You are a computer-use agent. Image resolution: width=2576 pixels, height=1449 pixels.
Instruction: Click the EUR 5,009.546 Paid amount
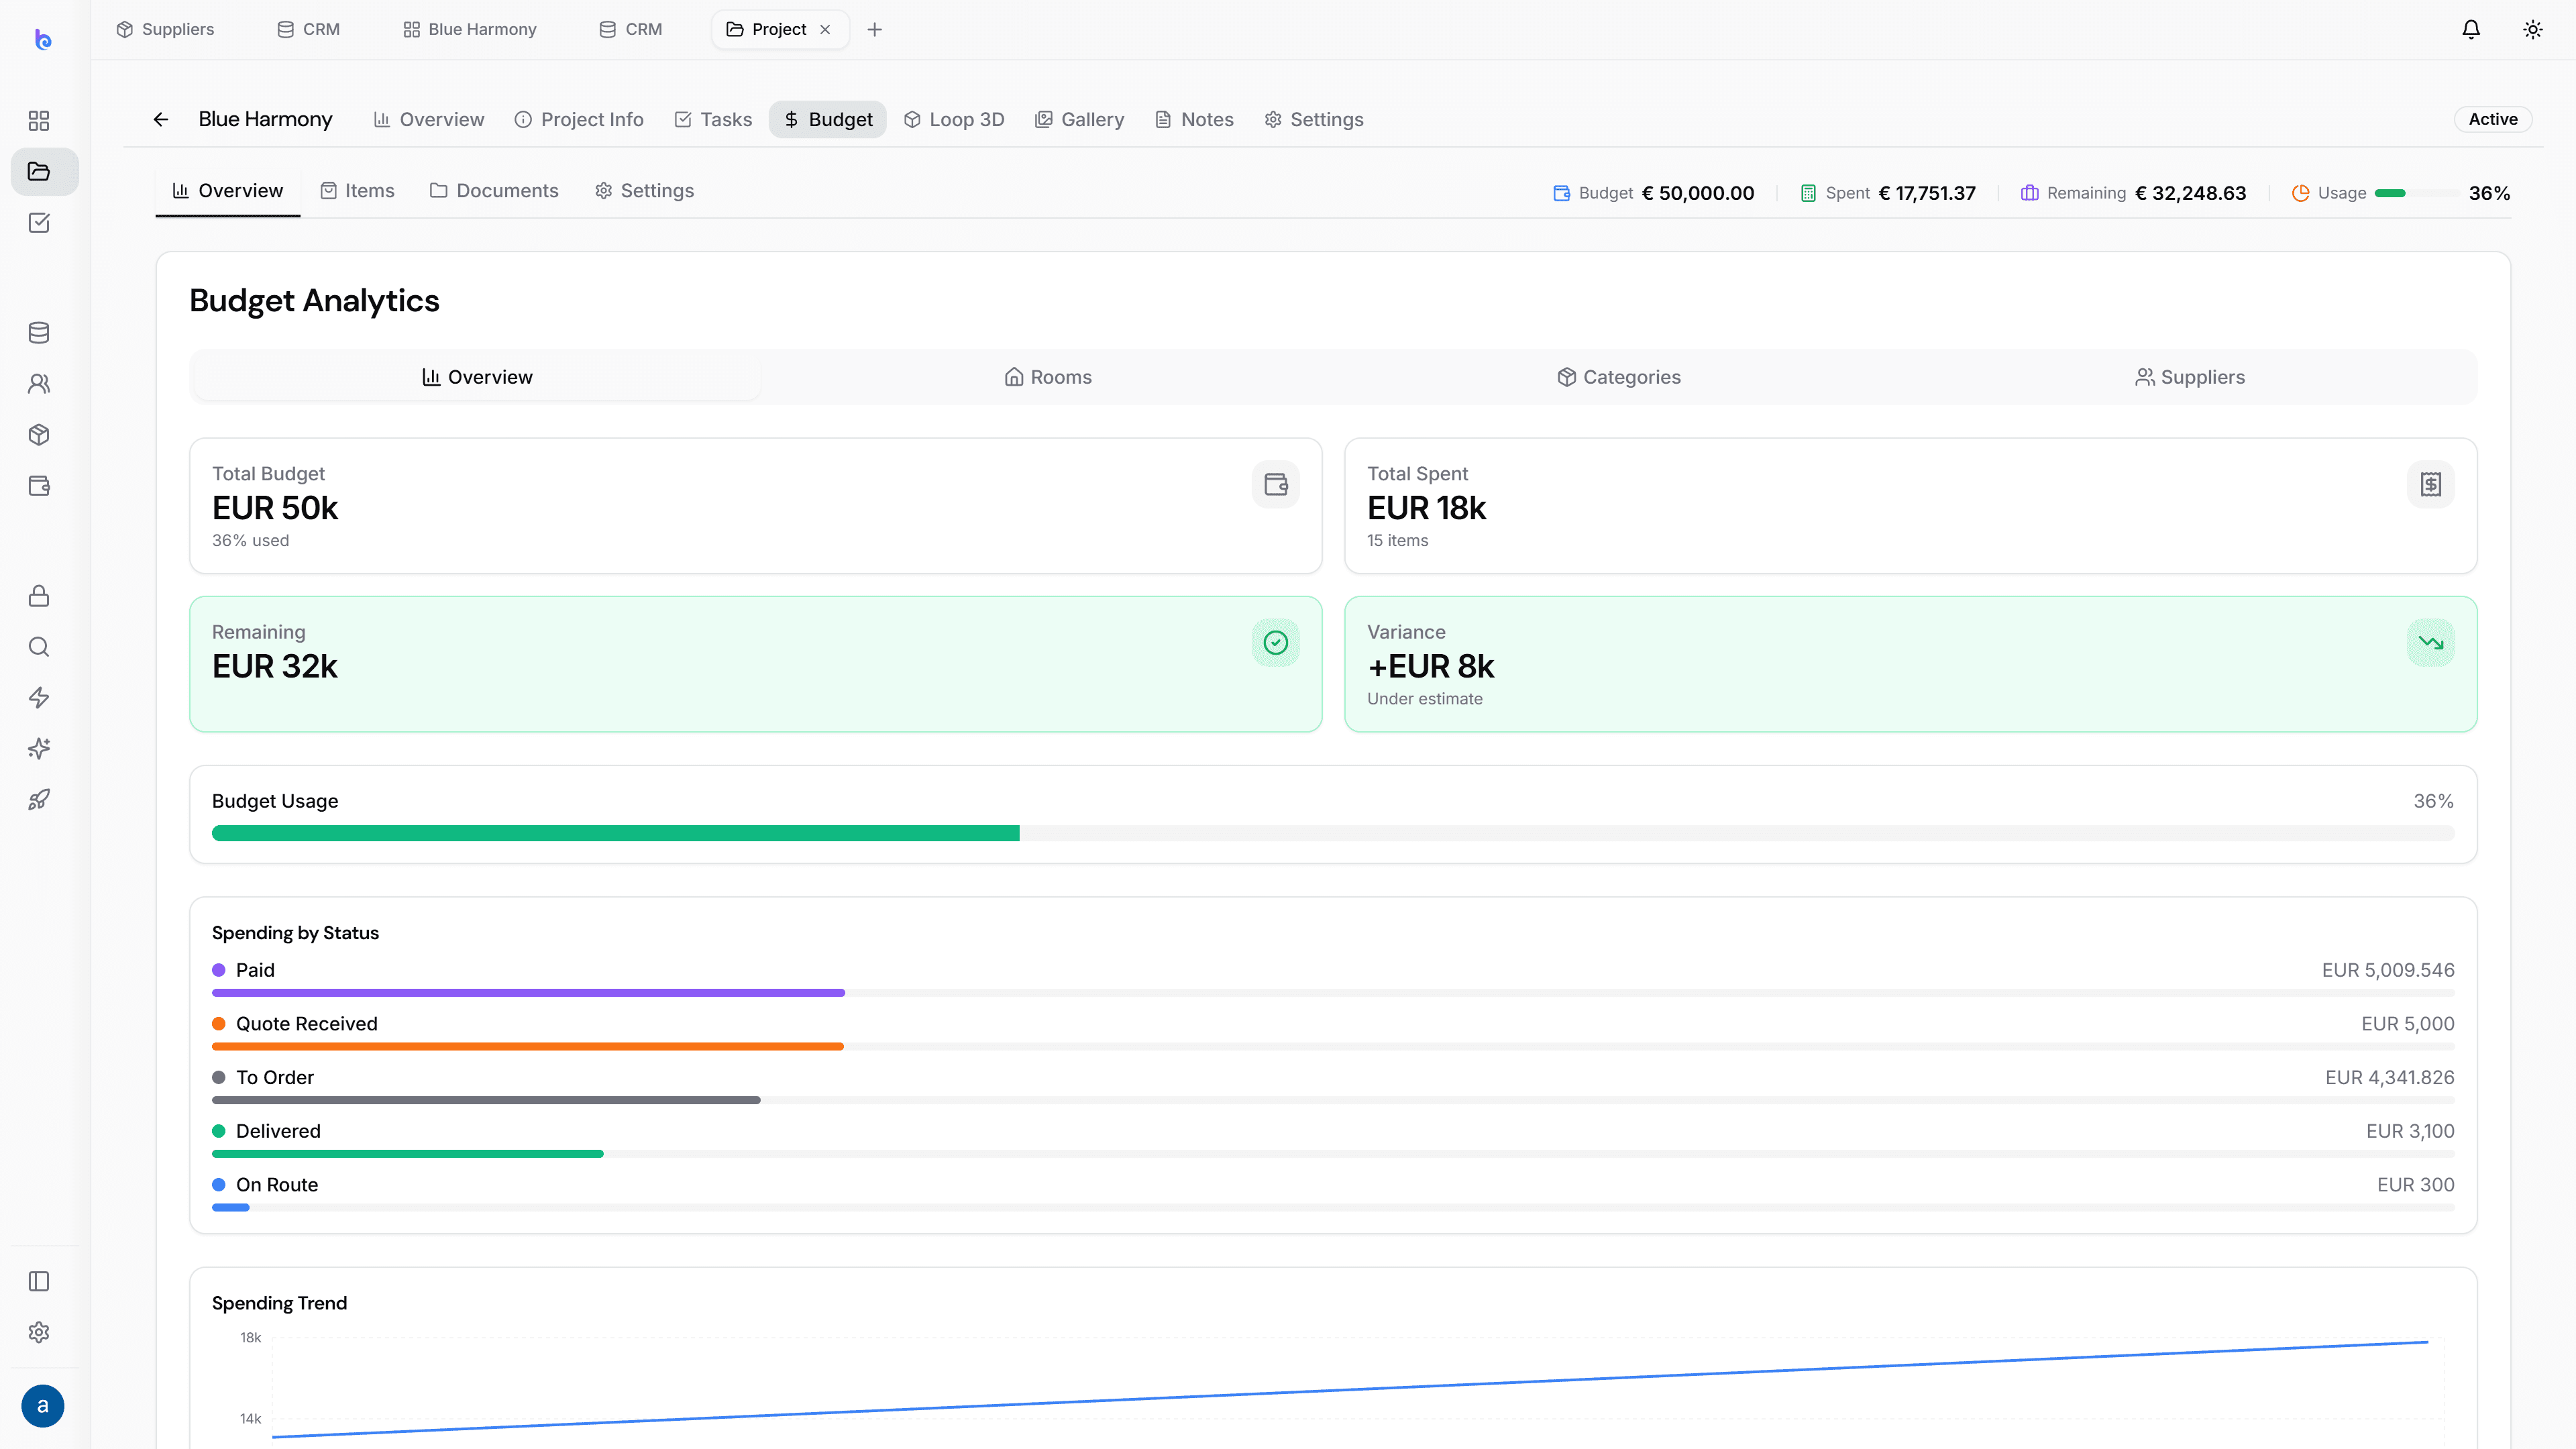click(2388, 971)
